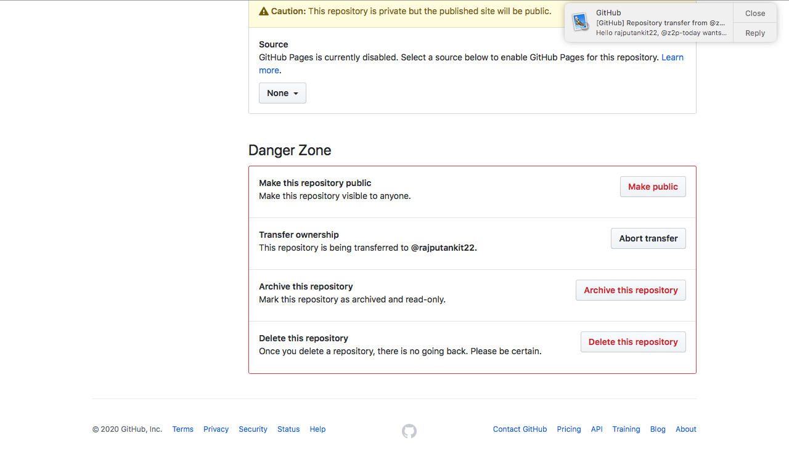789x470 pixels.
Task: Click the Caution warning triangle icon
Action: point(264,11)
